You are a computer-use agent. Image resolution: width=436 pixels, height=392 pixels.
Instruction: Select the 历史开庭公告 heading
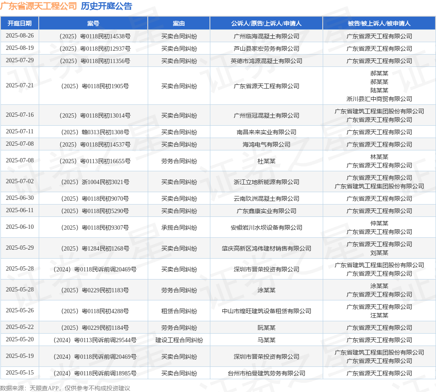point(106,6)
